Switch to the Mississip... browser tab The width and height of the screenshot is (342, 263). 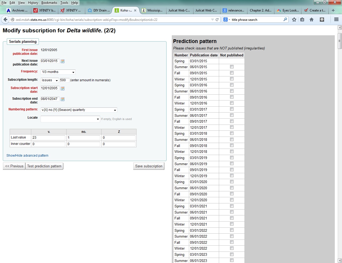click(152, 10)
